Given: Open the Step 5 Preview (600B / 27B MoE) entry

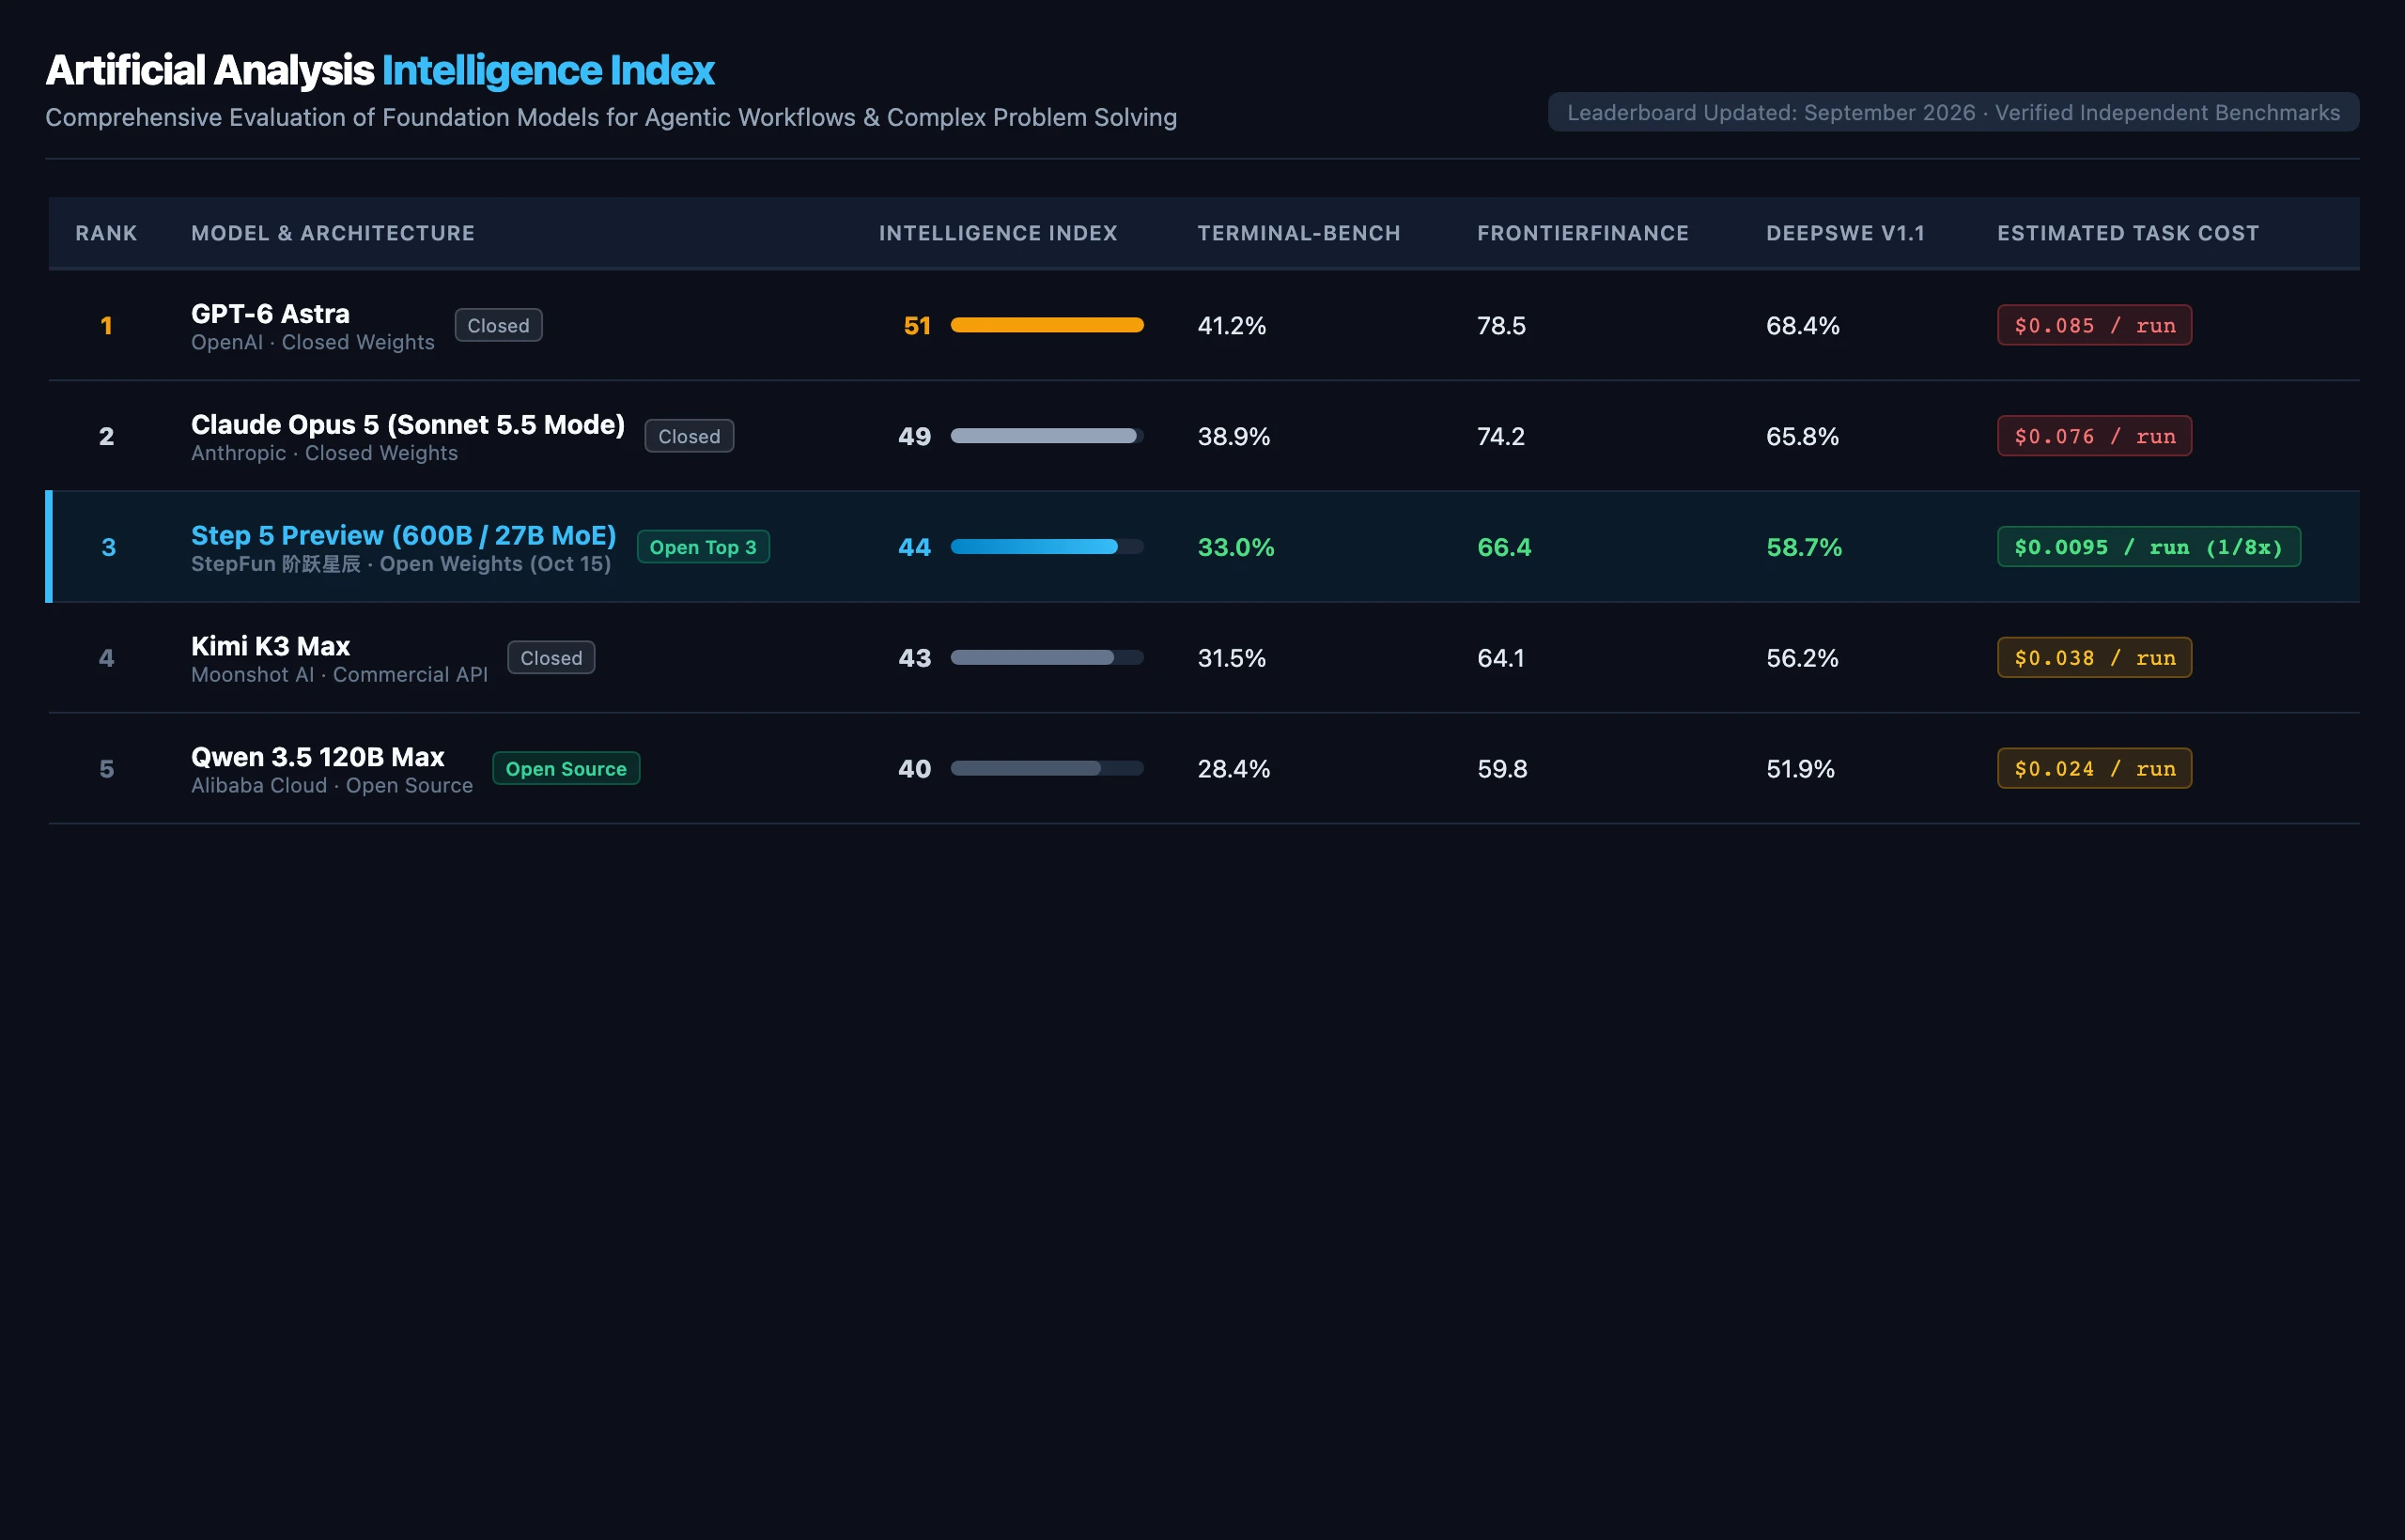Looking at the screenshot, I should pyautogui.click(x=403, y=535).
